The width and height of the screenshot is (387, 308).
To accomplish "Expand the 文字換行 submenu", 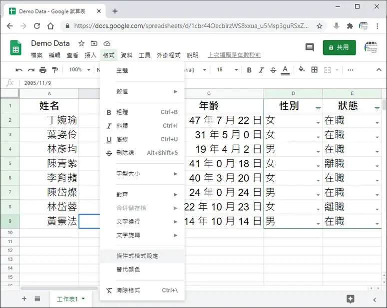I will [x=142, y=222].
